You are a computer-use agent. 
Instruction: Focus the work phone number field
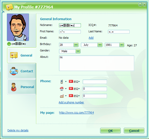(95, 96)
